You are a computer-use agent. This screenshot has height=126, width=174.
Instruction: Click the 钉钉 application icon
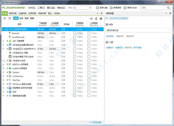(x=10, y=92)
